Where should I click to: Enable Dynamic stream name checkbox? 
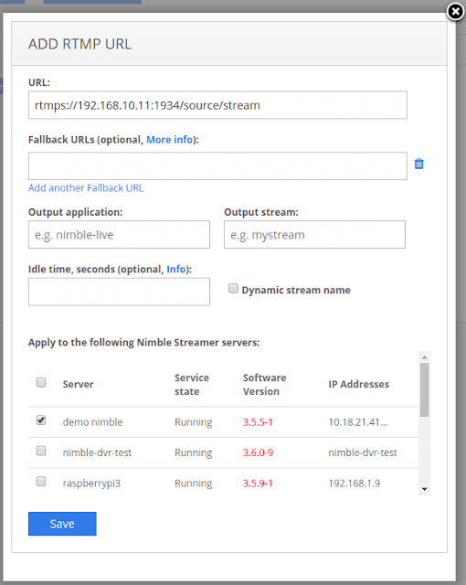233,289
